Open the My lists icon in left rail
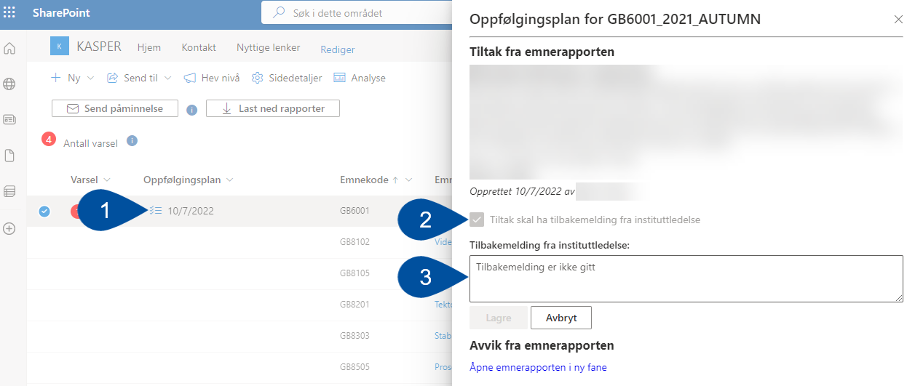This screenshot has height=386, width=915. point(9,191)
